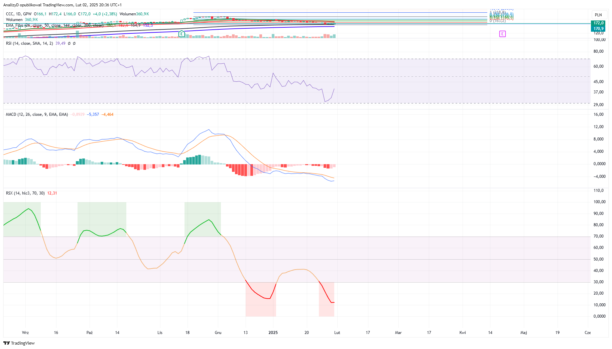Click the 70,00 level on the RSX scale
Image resolution: width=612 pixels, height=349 pixels.
598,236
